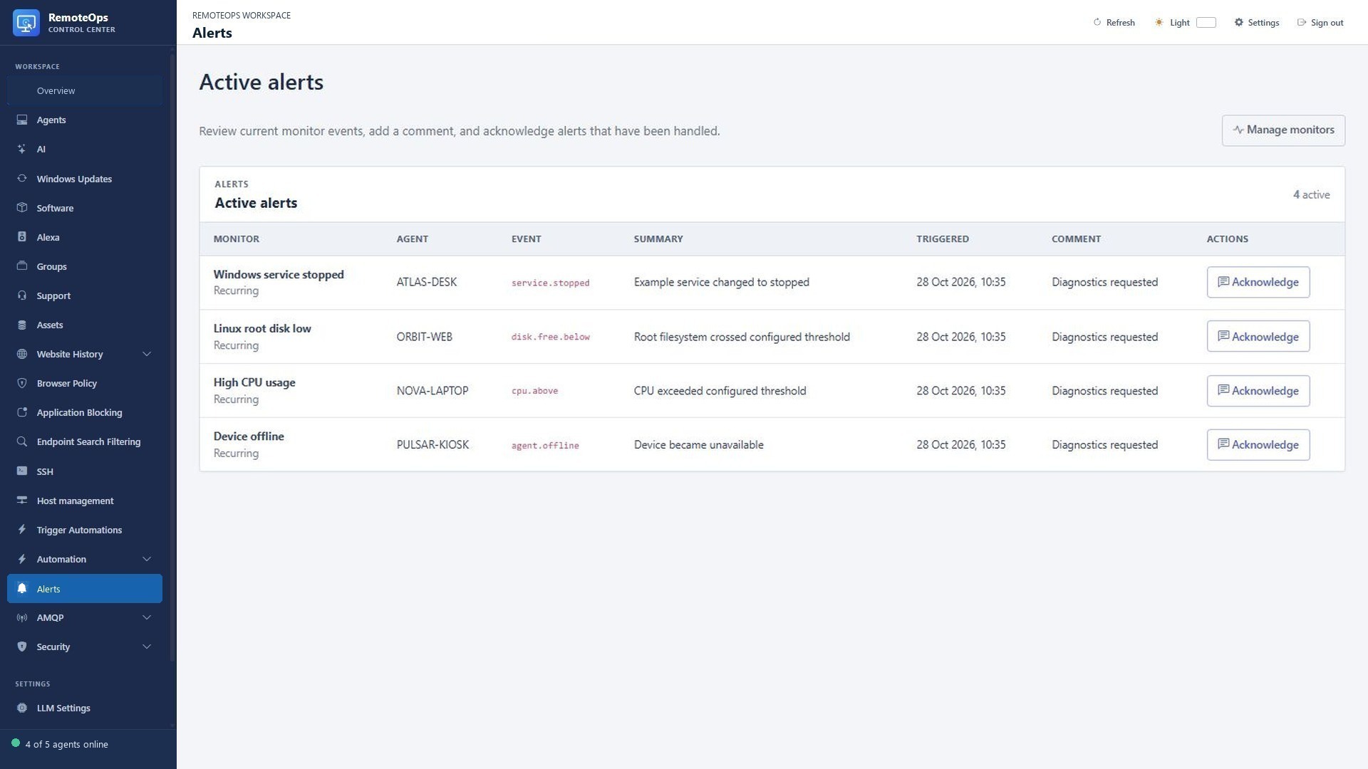Acknowledge the Device offline alert

pyautogui.click(x=1258, y=445)
